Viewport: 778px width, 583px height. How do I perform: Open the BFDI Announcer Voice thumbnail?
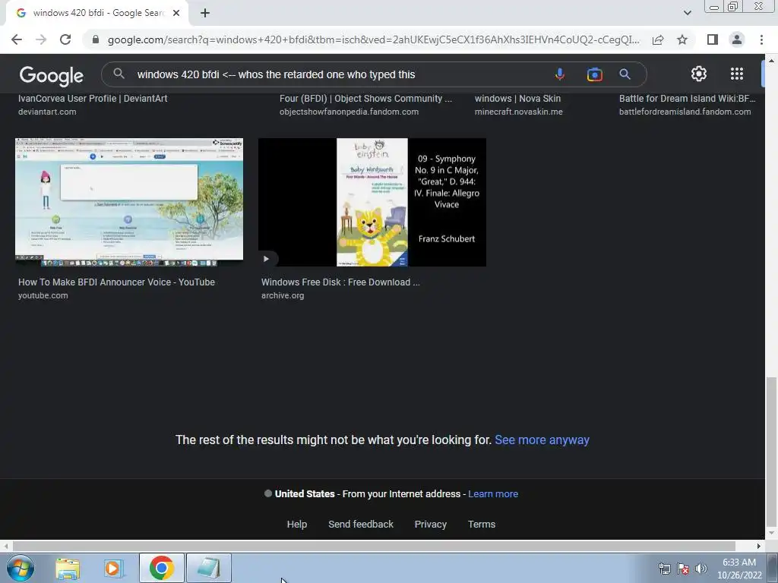coord(129,202)
